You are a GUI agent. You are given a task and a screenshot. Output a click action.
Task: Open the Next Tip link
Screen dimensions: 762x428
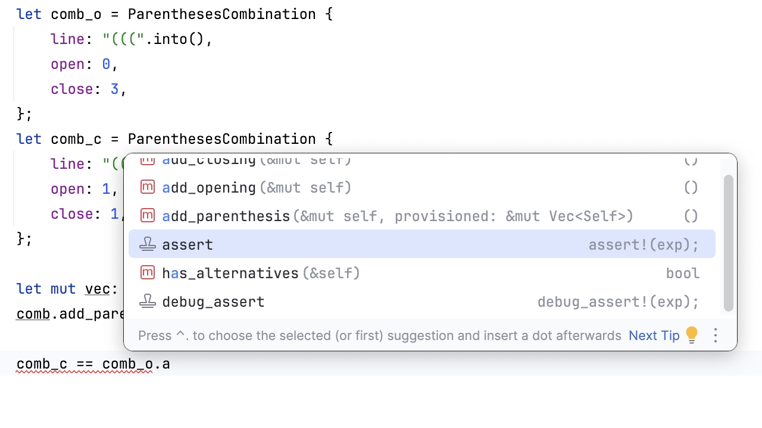654,335
